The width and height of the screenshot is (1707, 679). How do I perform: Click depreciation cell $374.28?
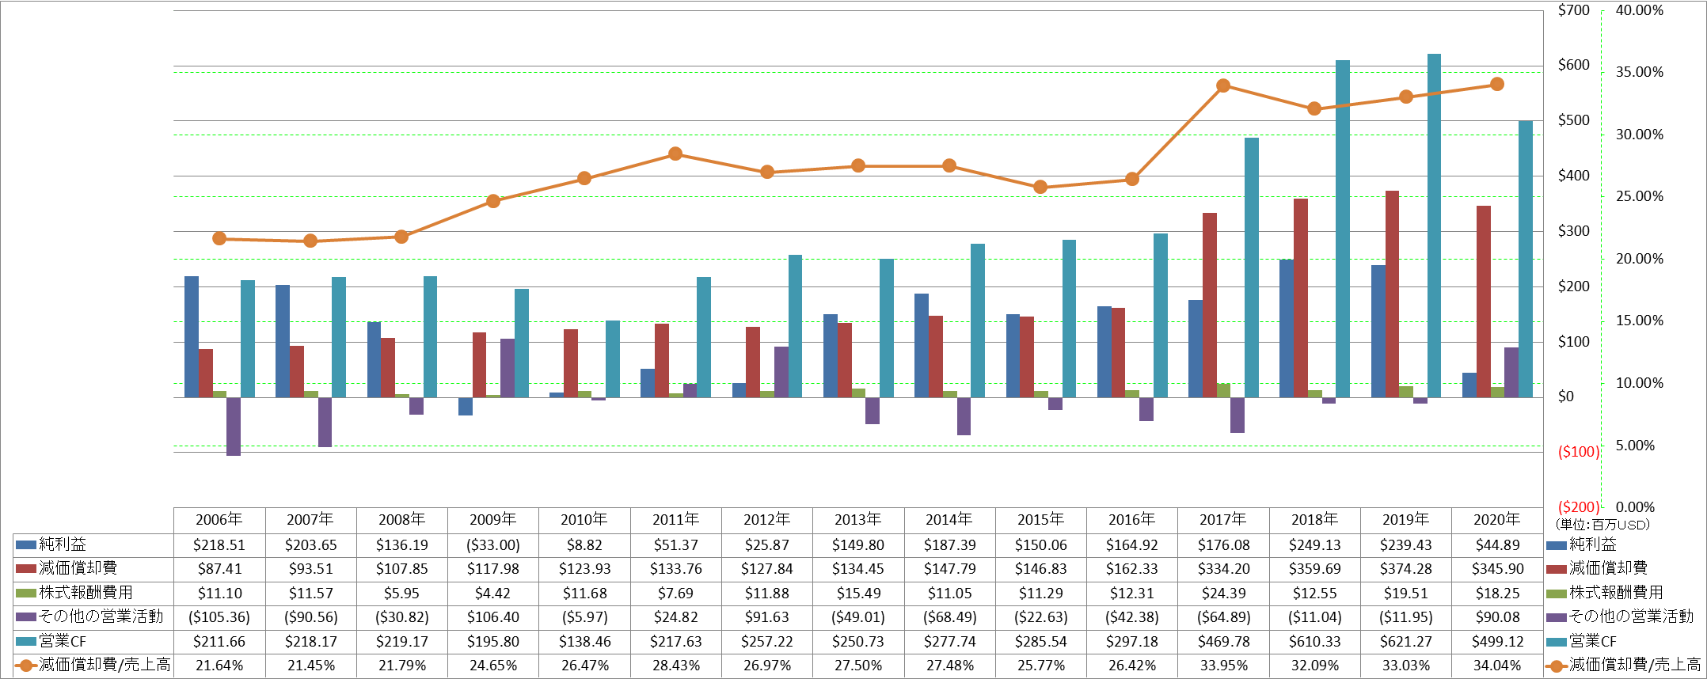click(x=1405, y=568)
